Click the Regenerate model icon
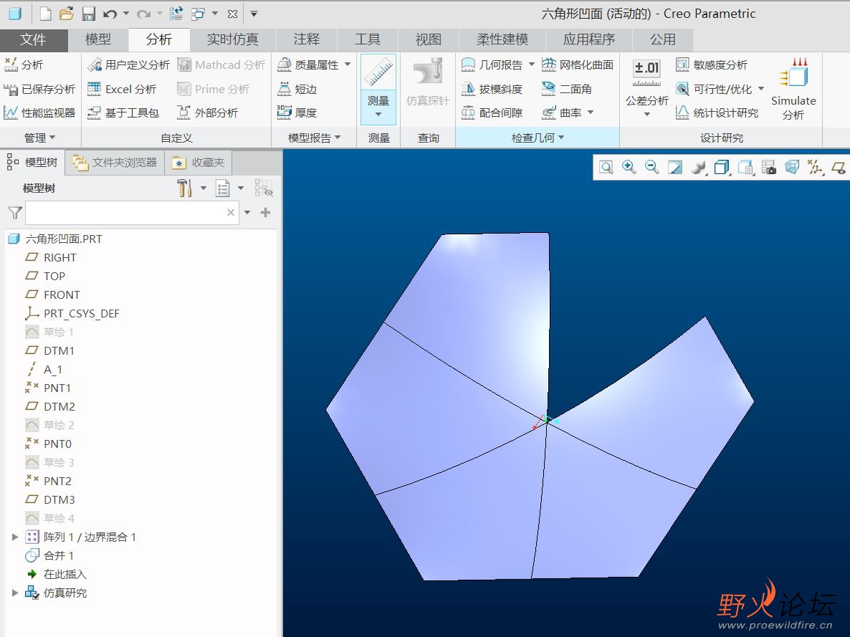 176,14
